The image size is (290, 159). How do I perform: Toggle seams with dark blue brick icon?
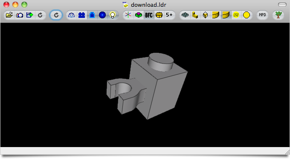tap(81, 15)
